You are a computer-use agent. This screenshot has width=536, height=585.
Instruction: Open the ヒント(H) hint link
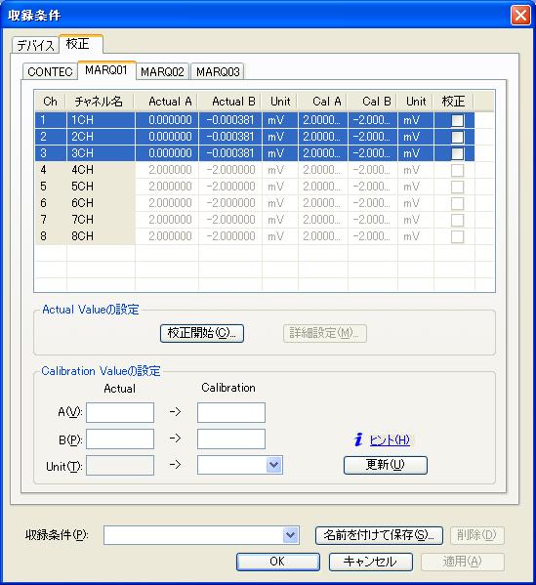(x=390, y=440)
